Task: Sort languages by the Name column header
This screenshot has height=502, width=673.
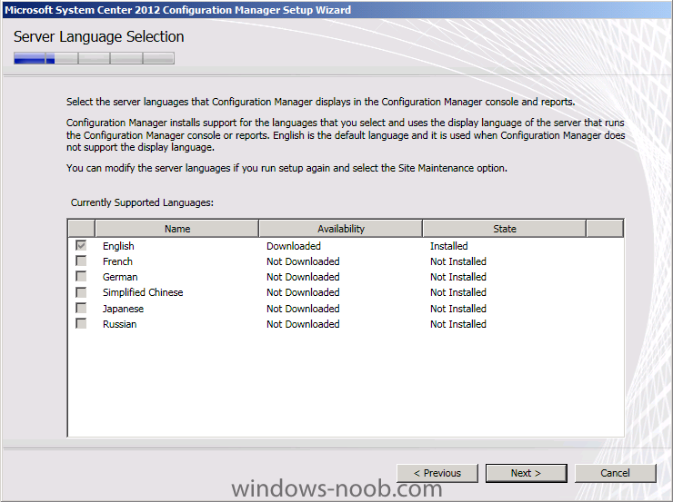Action: pos(176,228)
